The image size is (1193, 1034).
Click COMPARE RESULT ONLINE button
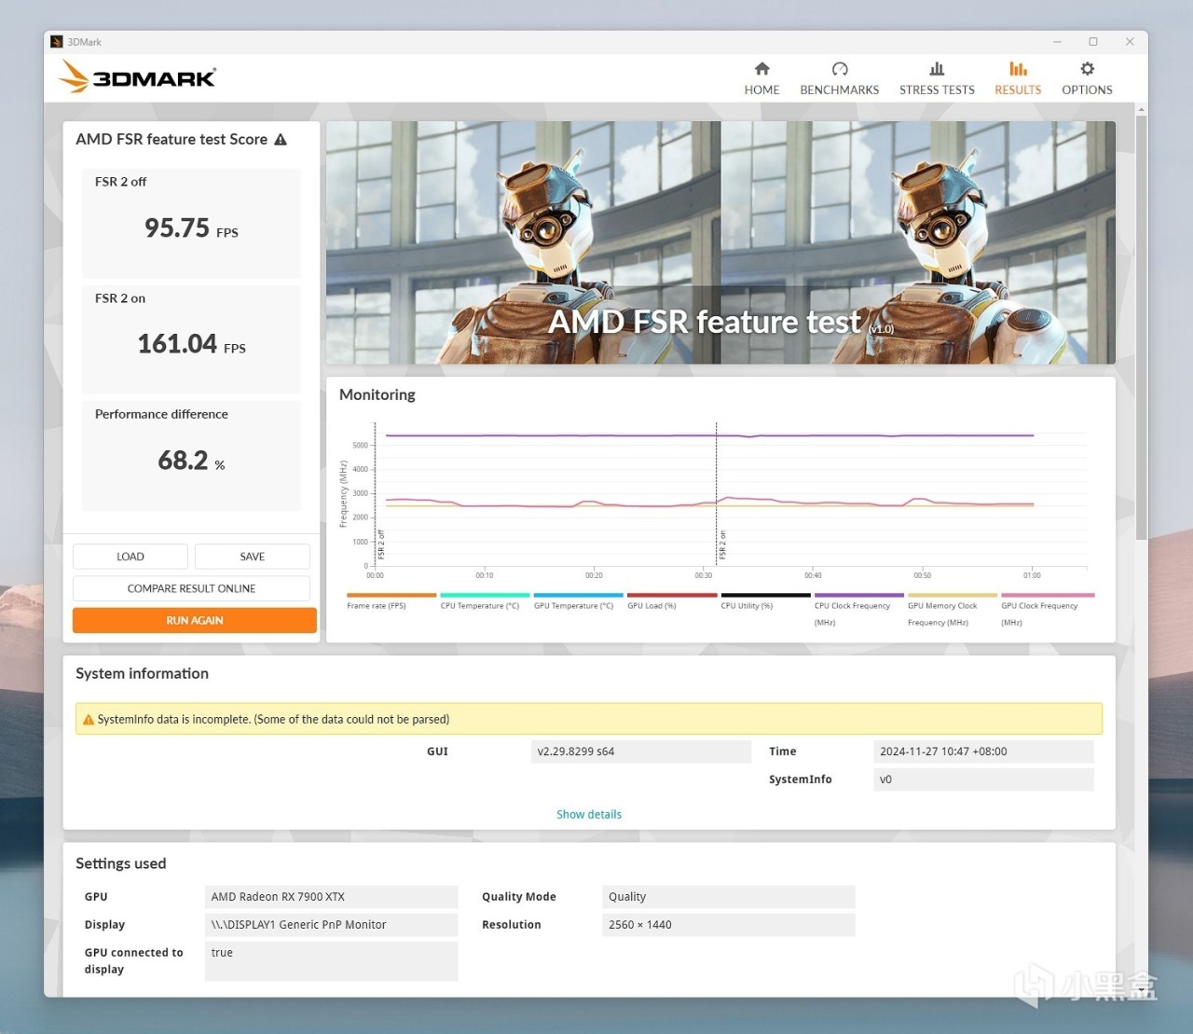[191, 588]
